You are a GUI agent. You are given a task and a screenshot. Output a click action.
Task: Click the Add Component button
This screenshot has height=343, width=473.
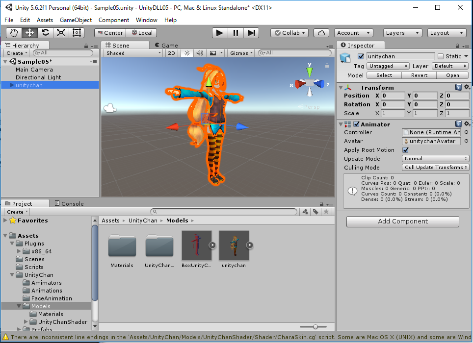(402, 221)
